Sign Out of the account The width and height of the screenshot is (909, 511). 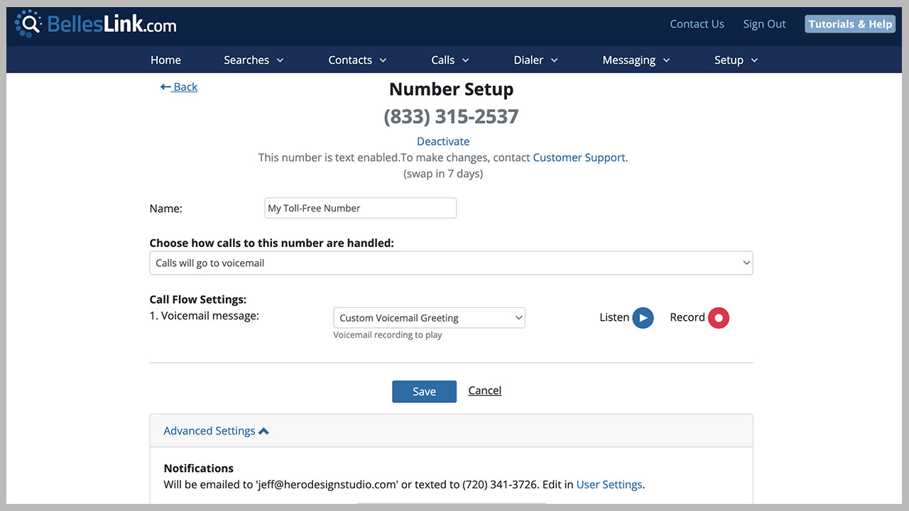[764, 24]
